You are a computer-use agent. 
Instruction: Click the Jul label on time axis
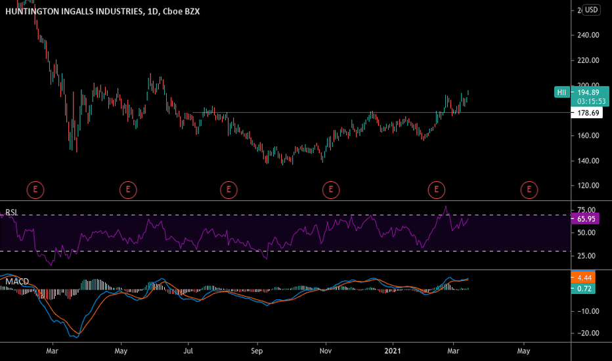188,351
